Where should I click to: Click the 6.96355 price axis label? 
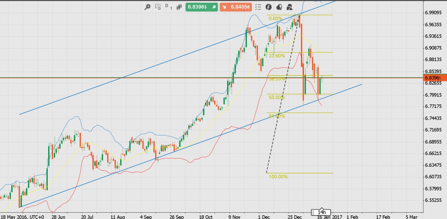[433, 24]
